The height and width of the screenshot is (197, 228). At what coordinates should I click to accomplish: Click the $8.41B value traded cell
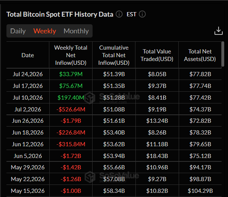click(x=157, y=98)
